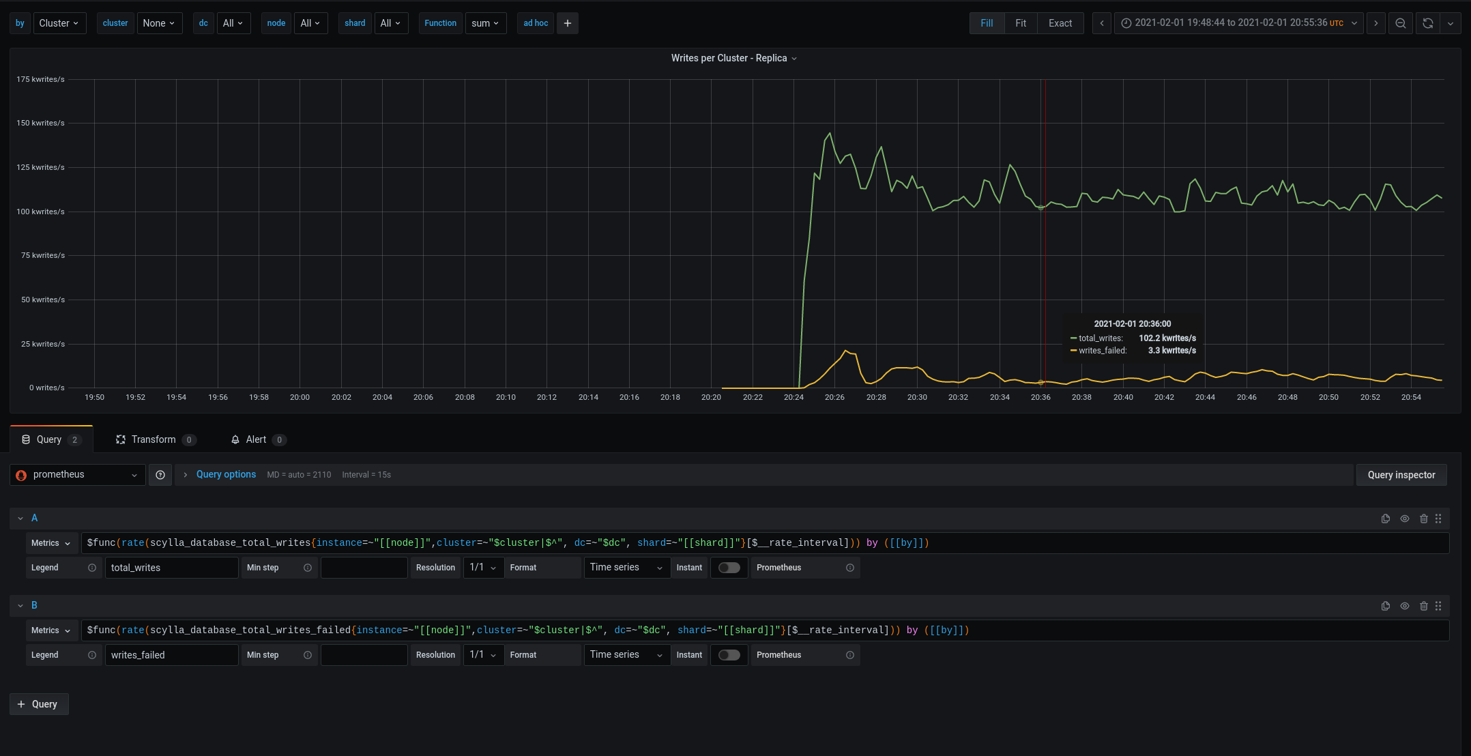
Task: Click the writes_failed color swatch in the tooltip legend
Action: tap(1074, 351)
